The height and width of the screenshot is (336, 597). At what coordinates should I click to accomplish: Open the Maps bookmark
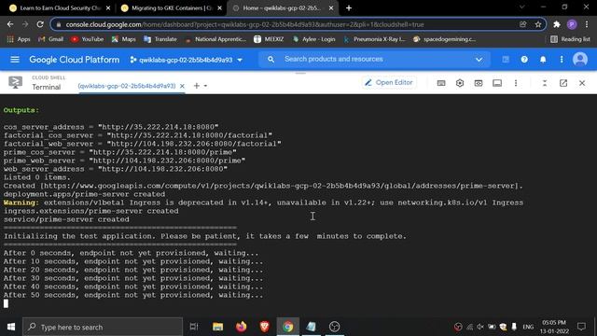click(123, 39)
